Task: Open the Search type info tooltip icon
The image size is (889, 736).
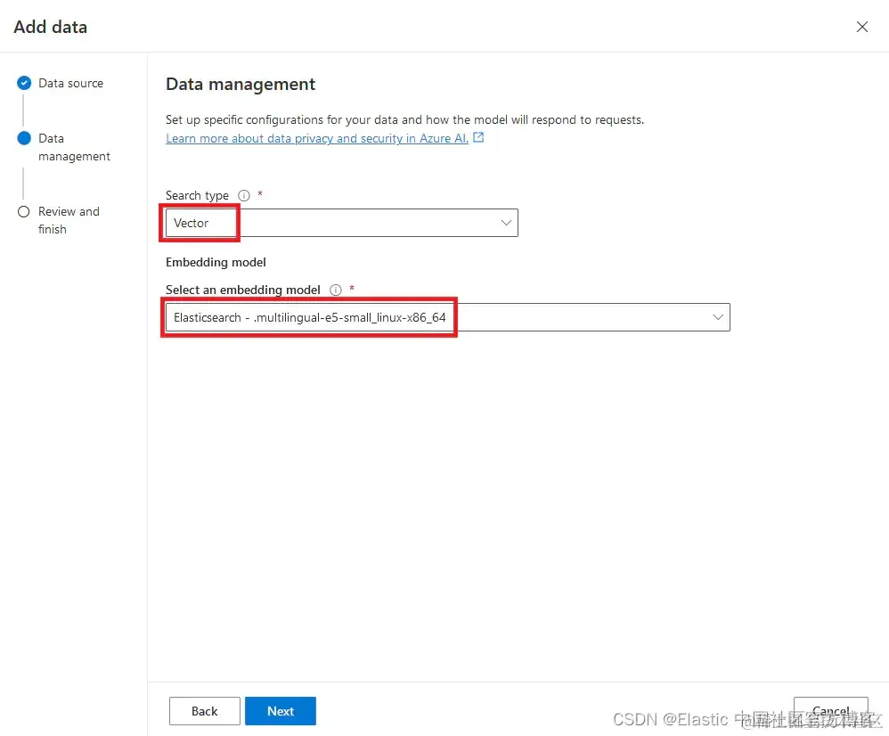Action: pos(244,196)
